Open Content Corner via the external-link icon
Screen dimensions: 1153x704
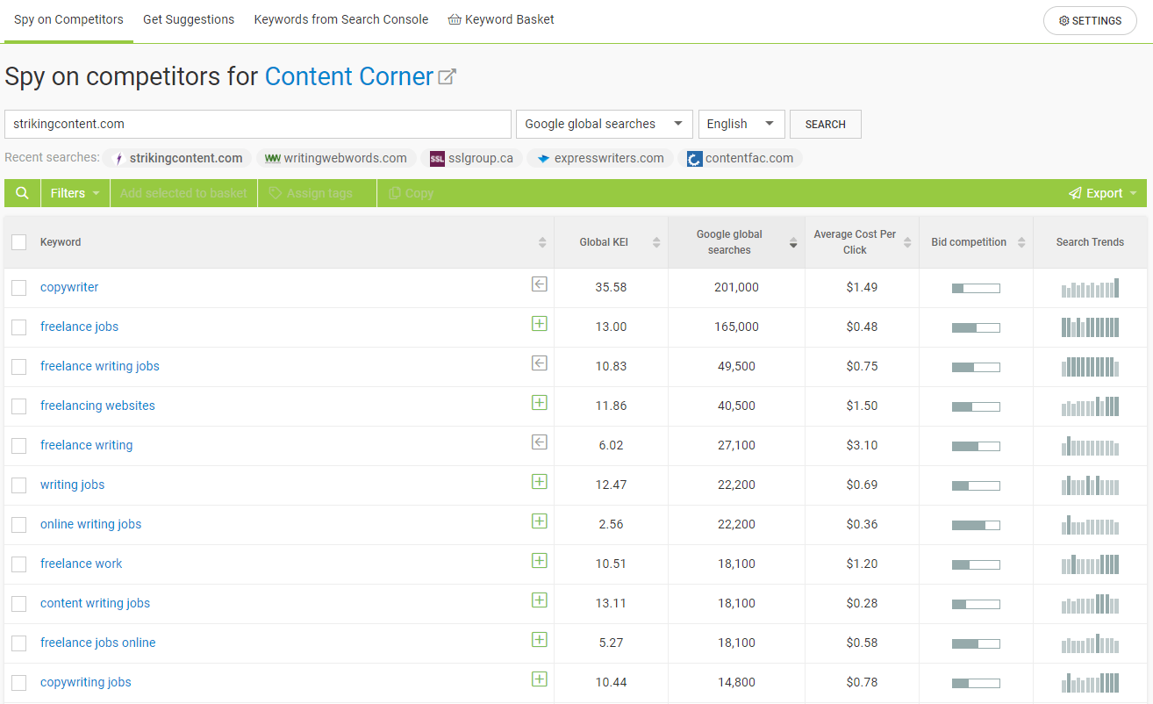click(447, 75)
